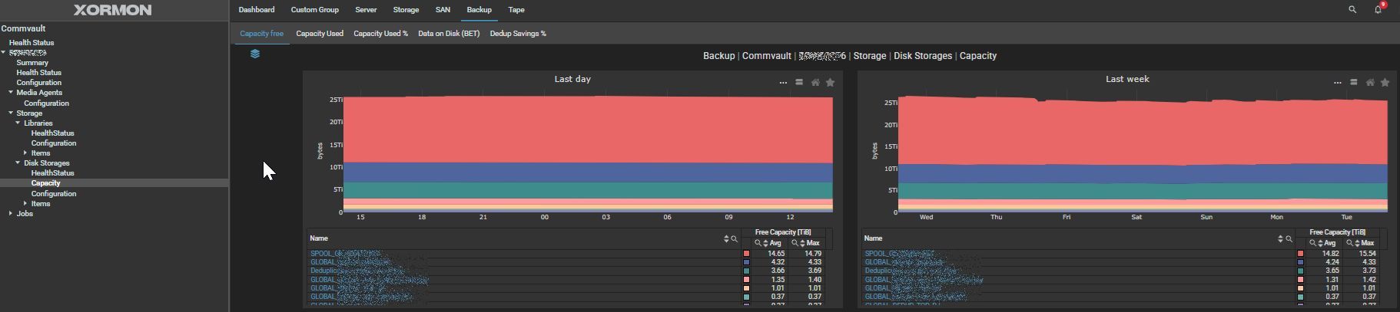
Task: Open more options on Last week chart
Action: (1338, 83)
